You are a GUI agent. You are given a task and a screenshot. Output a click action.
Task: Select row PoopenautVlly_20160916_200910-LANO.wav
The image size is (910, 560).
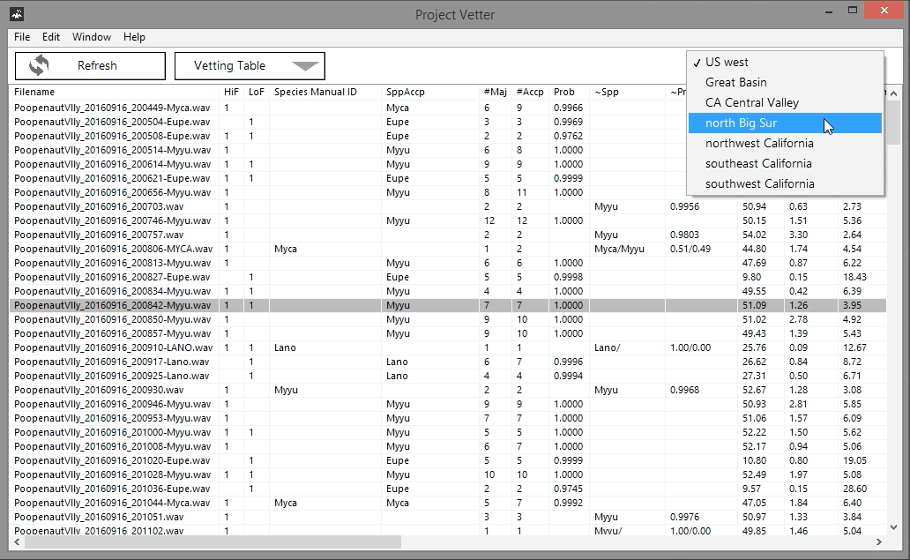(x=113, y=347)
